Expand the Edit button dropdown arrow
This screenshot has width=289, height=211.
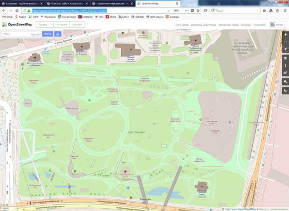[52, 24]
